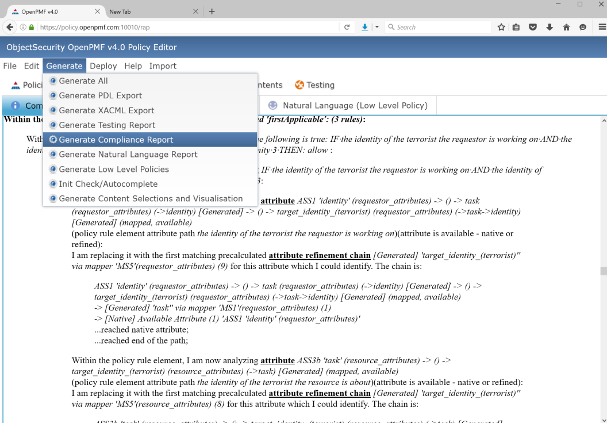
Task: Click the scrollbar up arrow
Action: (604, 121)
